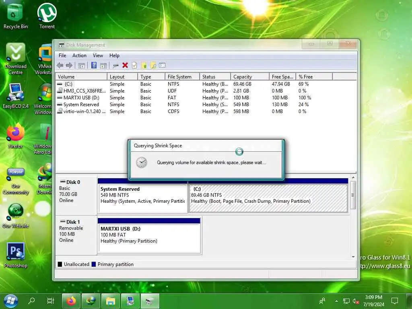The image size is (412, 309).
Task: Click the Show/Hide Action Pane toolbar icon
Action: click(103, 66)
